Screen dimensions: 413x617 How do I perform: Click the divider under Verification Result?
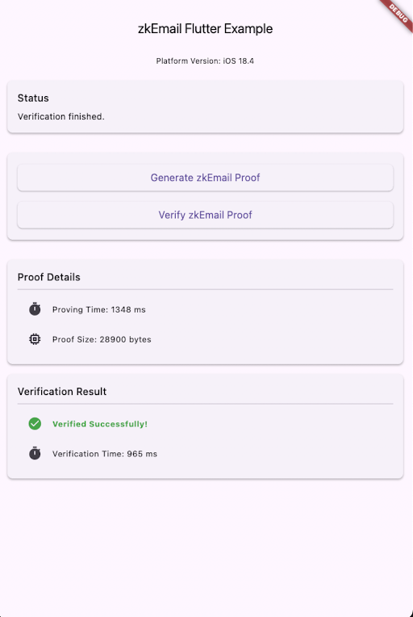tap(205, 404)
